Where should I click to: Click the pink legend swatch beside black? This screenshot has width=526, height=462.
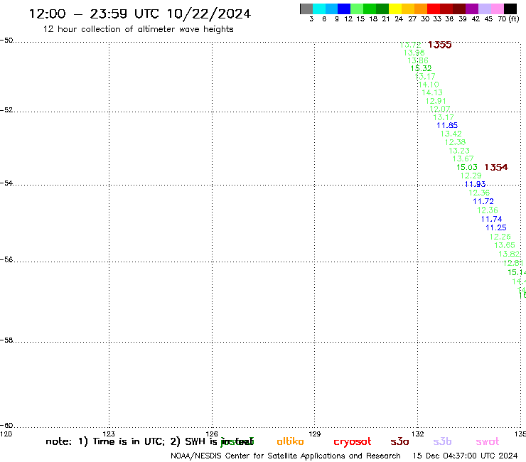tap(498, 9)
